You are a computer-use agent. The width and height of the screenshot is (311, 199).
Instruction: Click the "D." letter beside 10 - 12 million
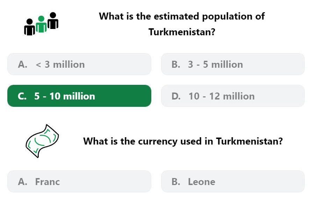(x=176, y=96)
